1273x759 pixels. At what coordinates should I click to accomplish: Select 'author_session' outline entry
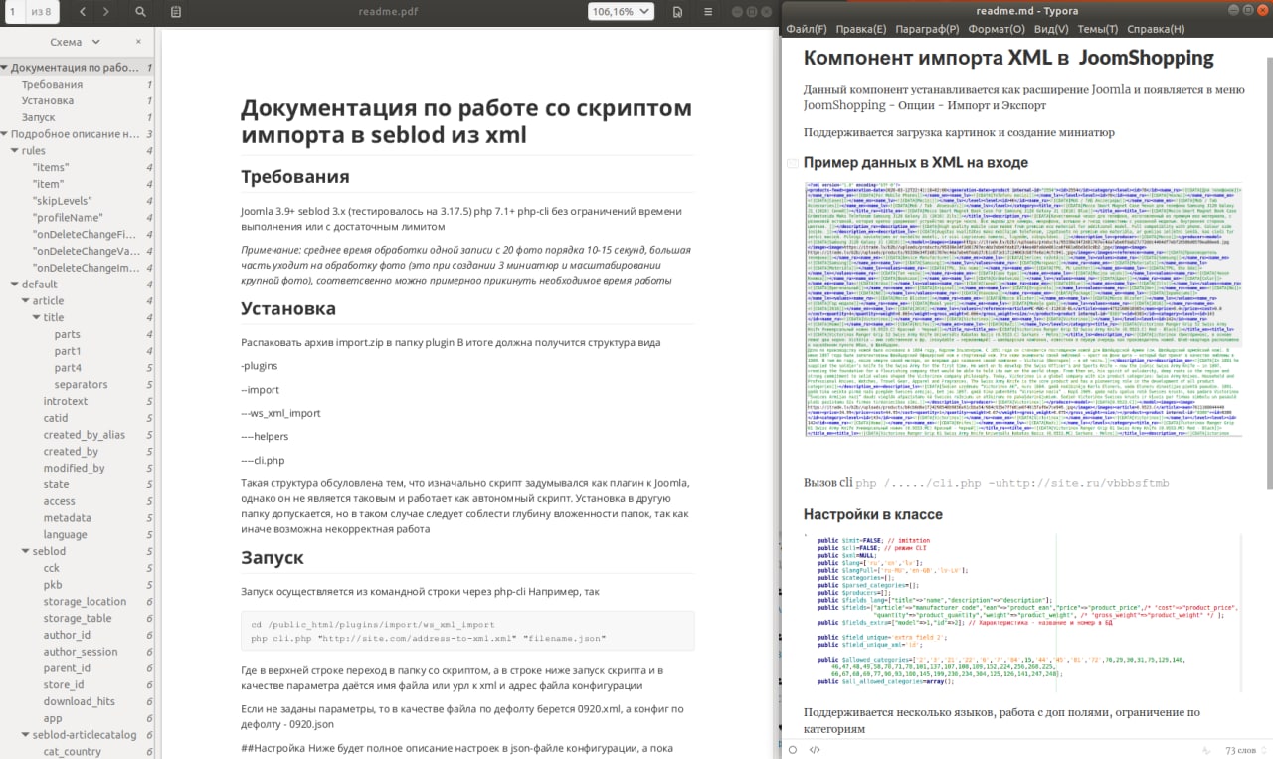[x=81, y=652]
